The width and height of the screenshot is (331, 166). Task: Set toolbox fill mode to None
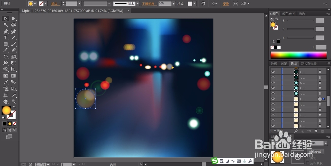tap(15, 124)
